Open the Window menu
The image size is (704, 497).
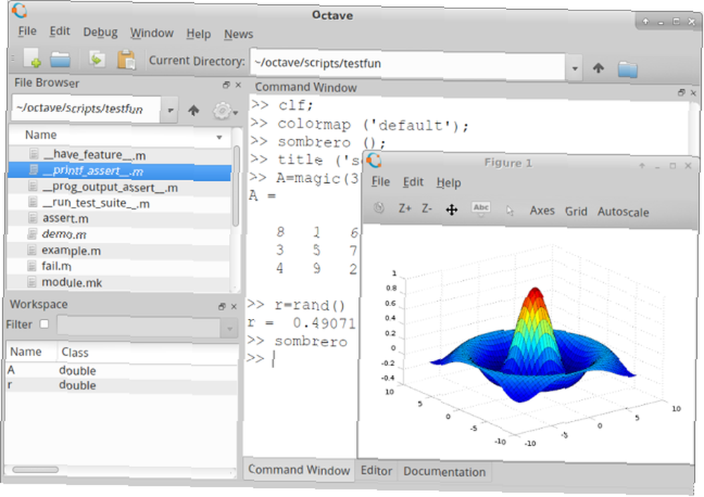click(x=152, y=33)
